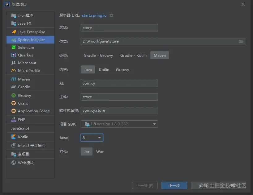Select 空项目 entry

(31, 154)
